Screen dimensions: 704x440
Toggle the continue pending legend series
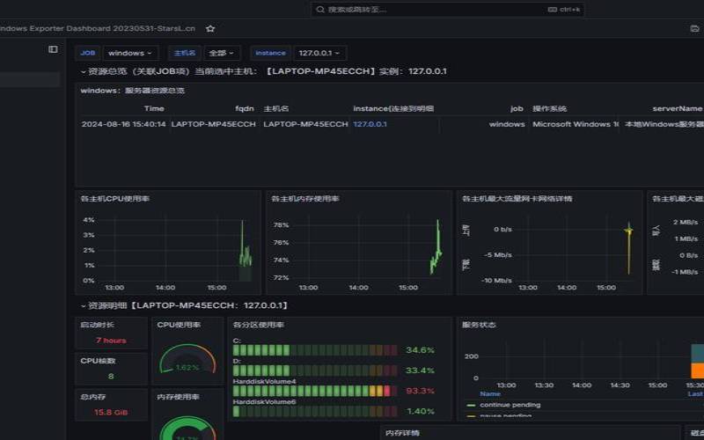point(510,405)
